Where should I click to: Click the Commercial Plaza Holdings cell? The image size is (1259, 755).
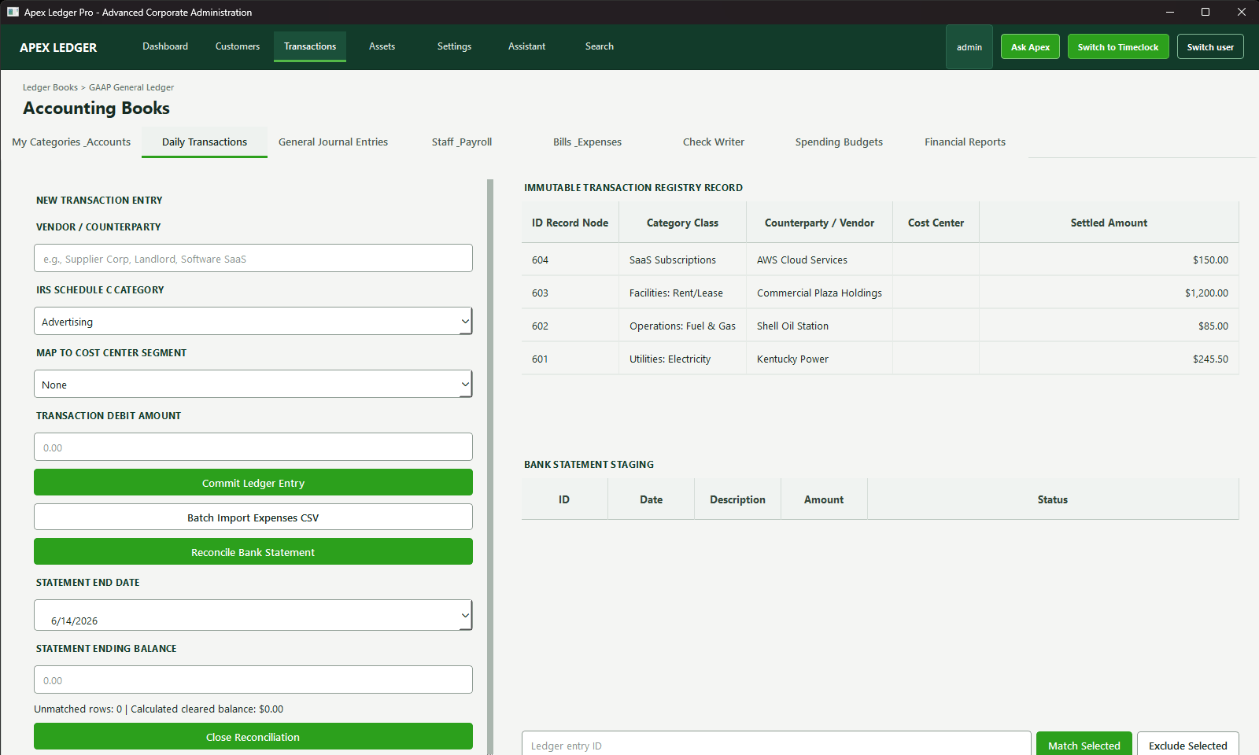[819, 293]
